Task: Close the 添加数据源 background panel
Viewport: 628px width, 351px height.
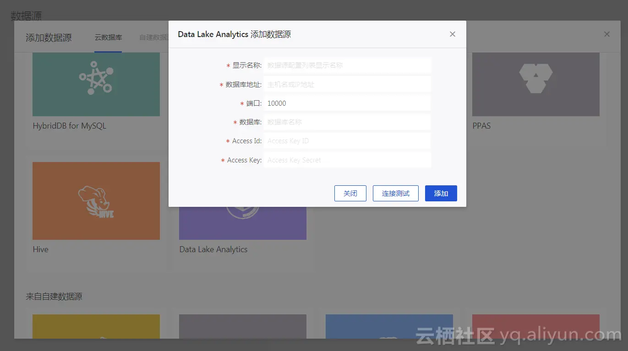Action: 607,34
